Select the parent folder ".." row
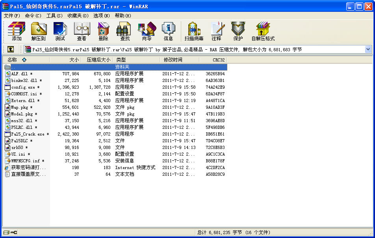The height and width of the screenshot is (238, 375). 13,67
